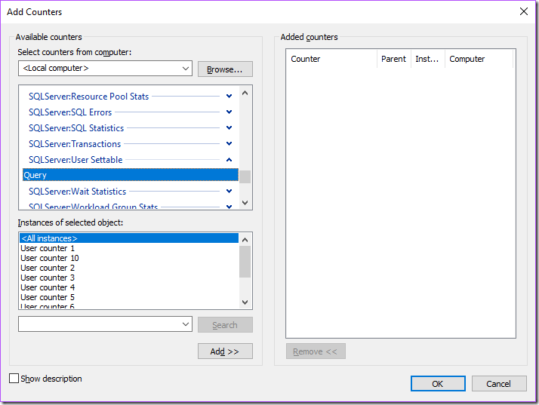Cancel the Add Counters dialog
539x405 pixels.
498,383
